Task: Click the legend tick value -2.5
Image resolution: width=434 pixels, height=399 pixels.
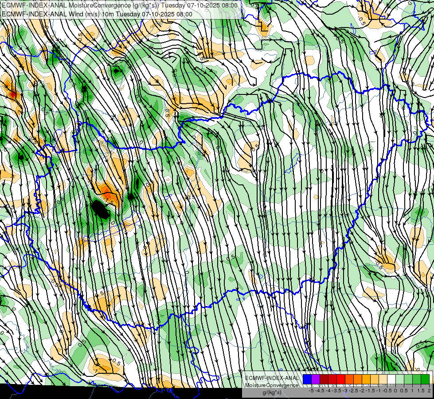Action: 353,391
